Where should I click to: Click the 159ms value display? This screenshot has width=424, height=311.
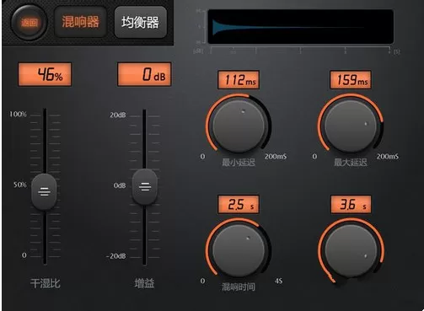[x=351, y=80]
